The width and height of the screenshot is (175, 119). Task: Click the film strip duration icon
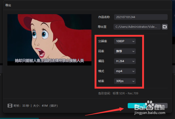[x=10, y=106]
